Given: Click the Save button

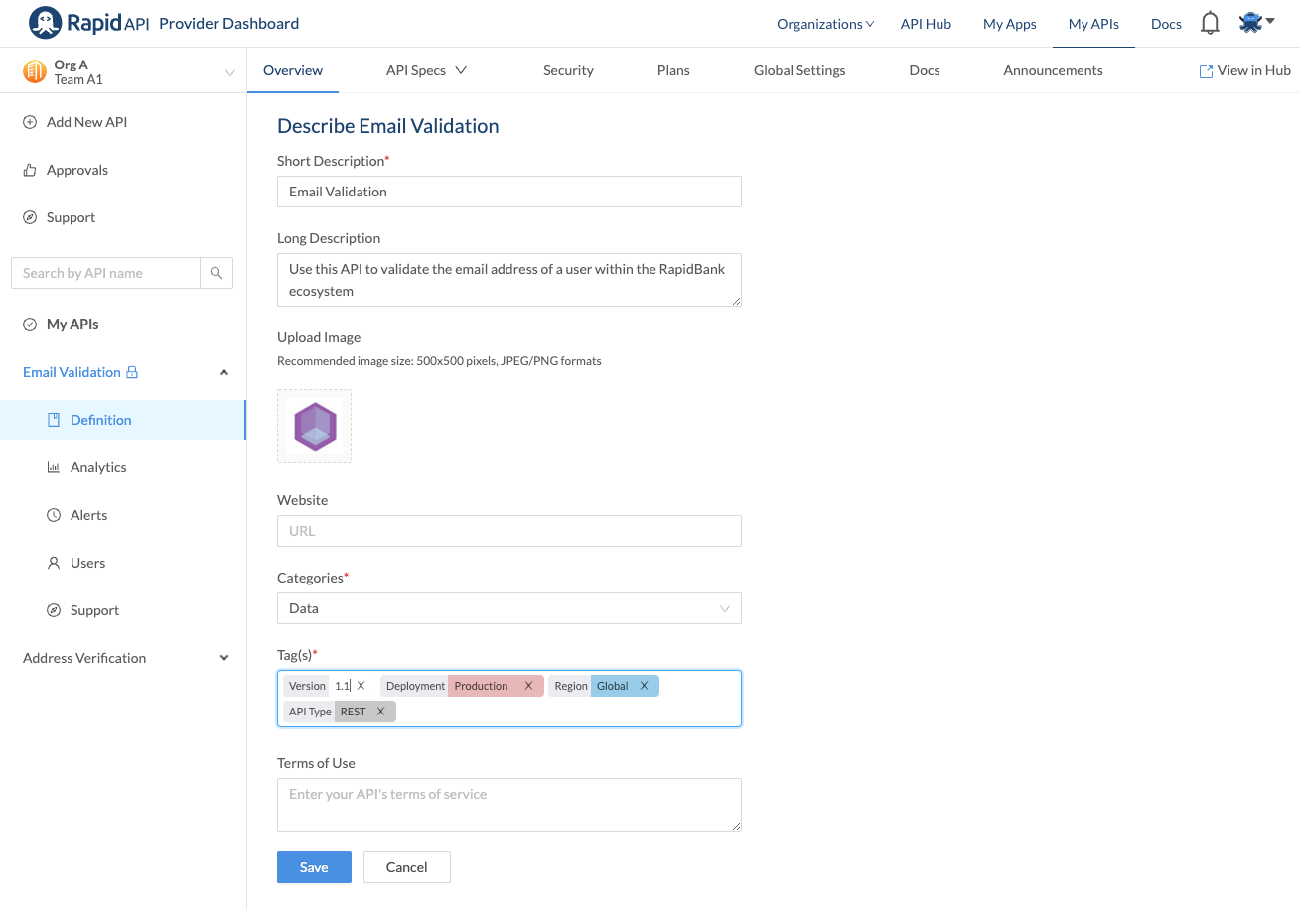Looking at the screenshot, I should (314, 867).
